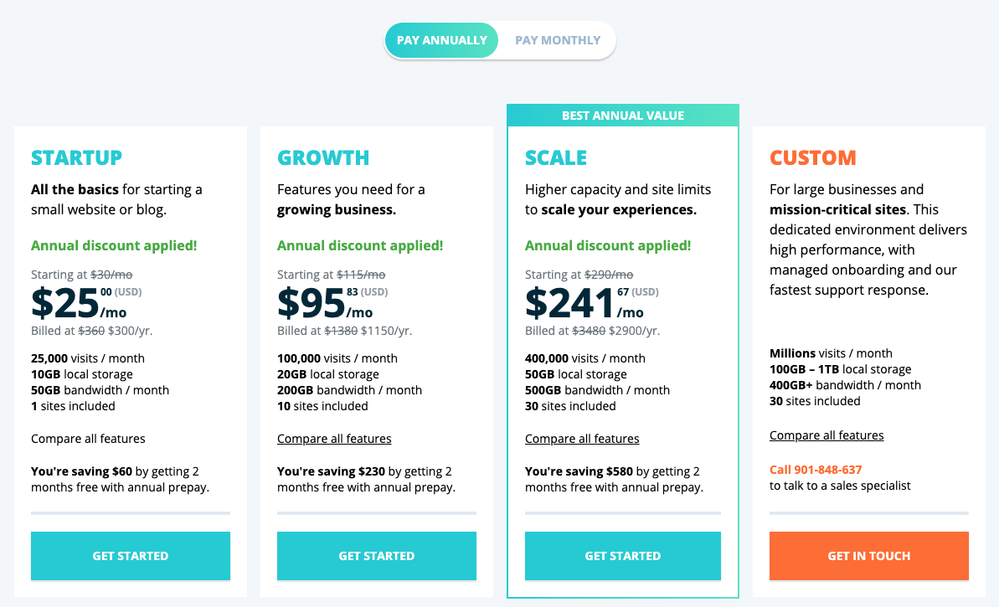Click Get Started under Growth plan
The height and width of the screenshot is (607, 999).
[377, 555]
